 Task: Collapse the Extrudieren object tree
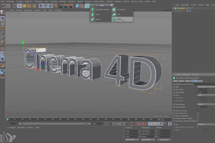pos(173,8)
